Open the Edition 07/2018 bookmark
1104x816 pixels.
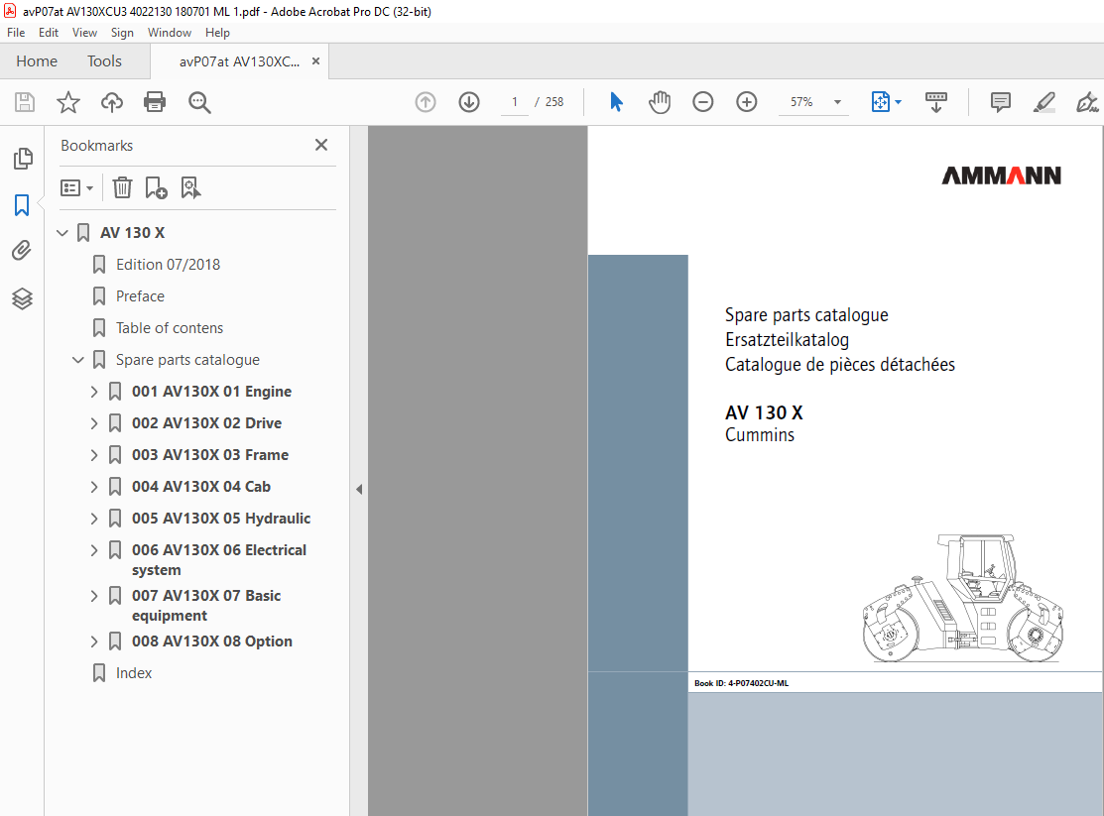pos(169,265)
